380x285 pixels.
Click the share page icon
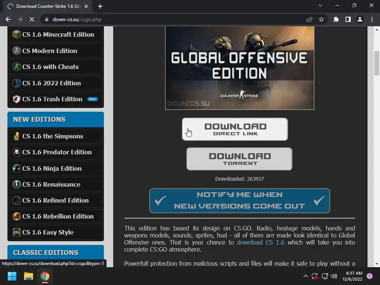coord(309,19)
